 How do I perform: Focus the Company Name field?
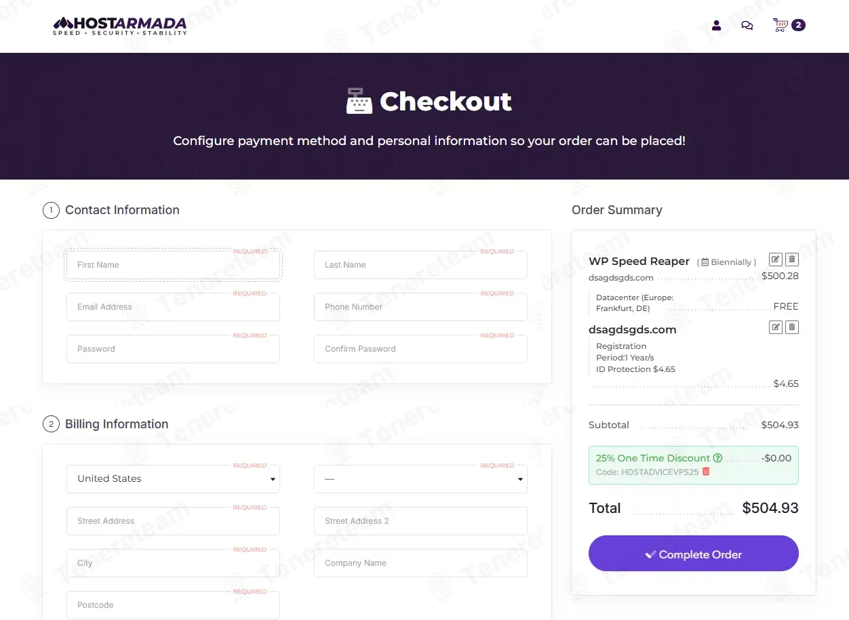[420, 563]
